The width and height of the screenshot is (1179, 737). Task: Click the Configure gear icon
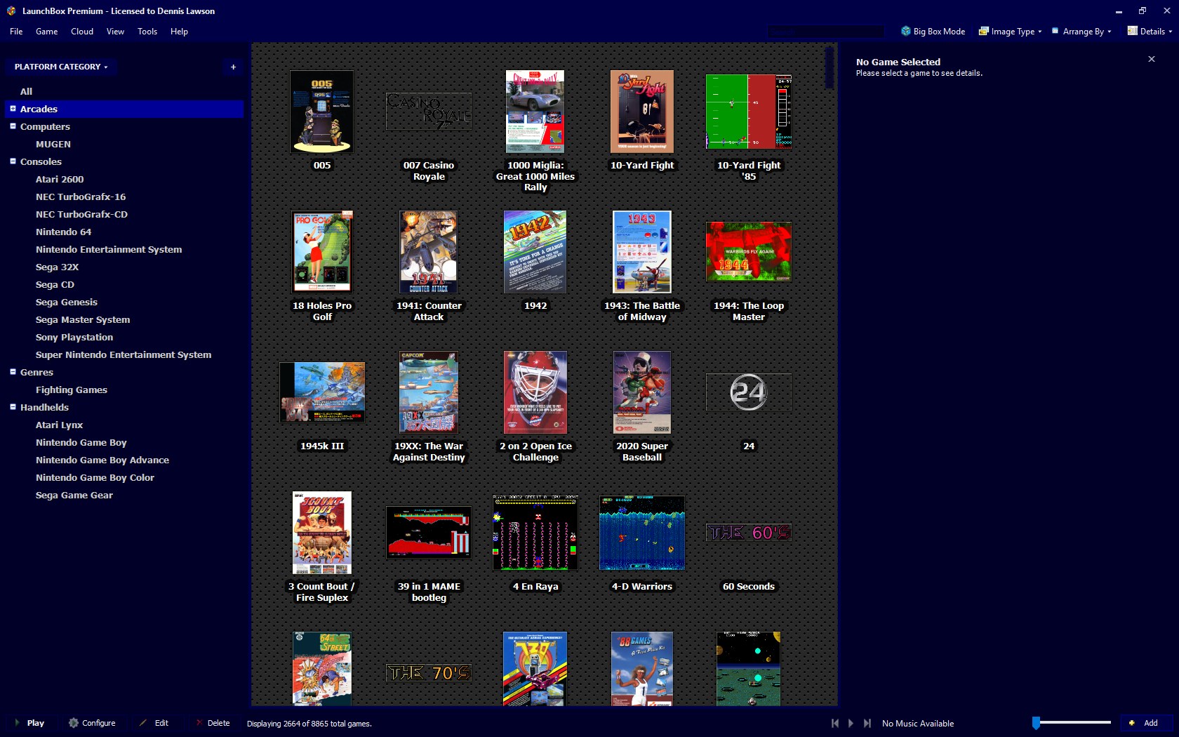click(74, 723)
